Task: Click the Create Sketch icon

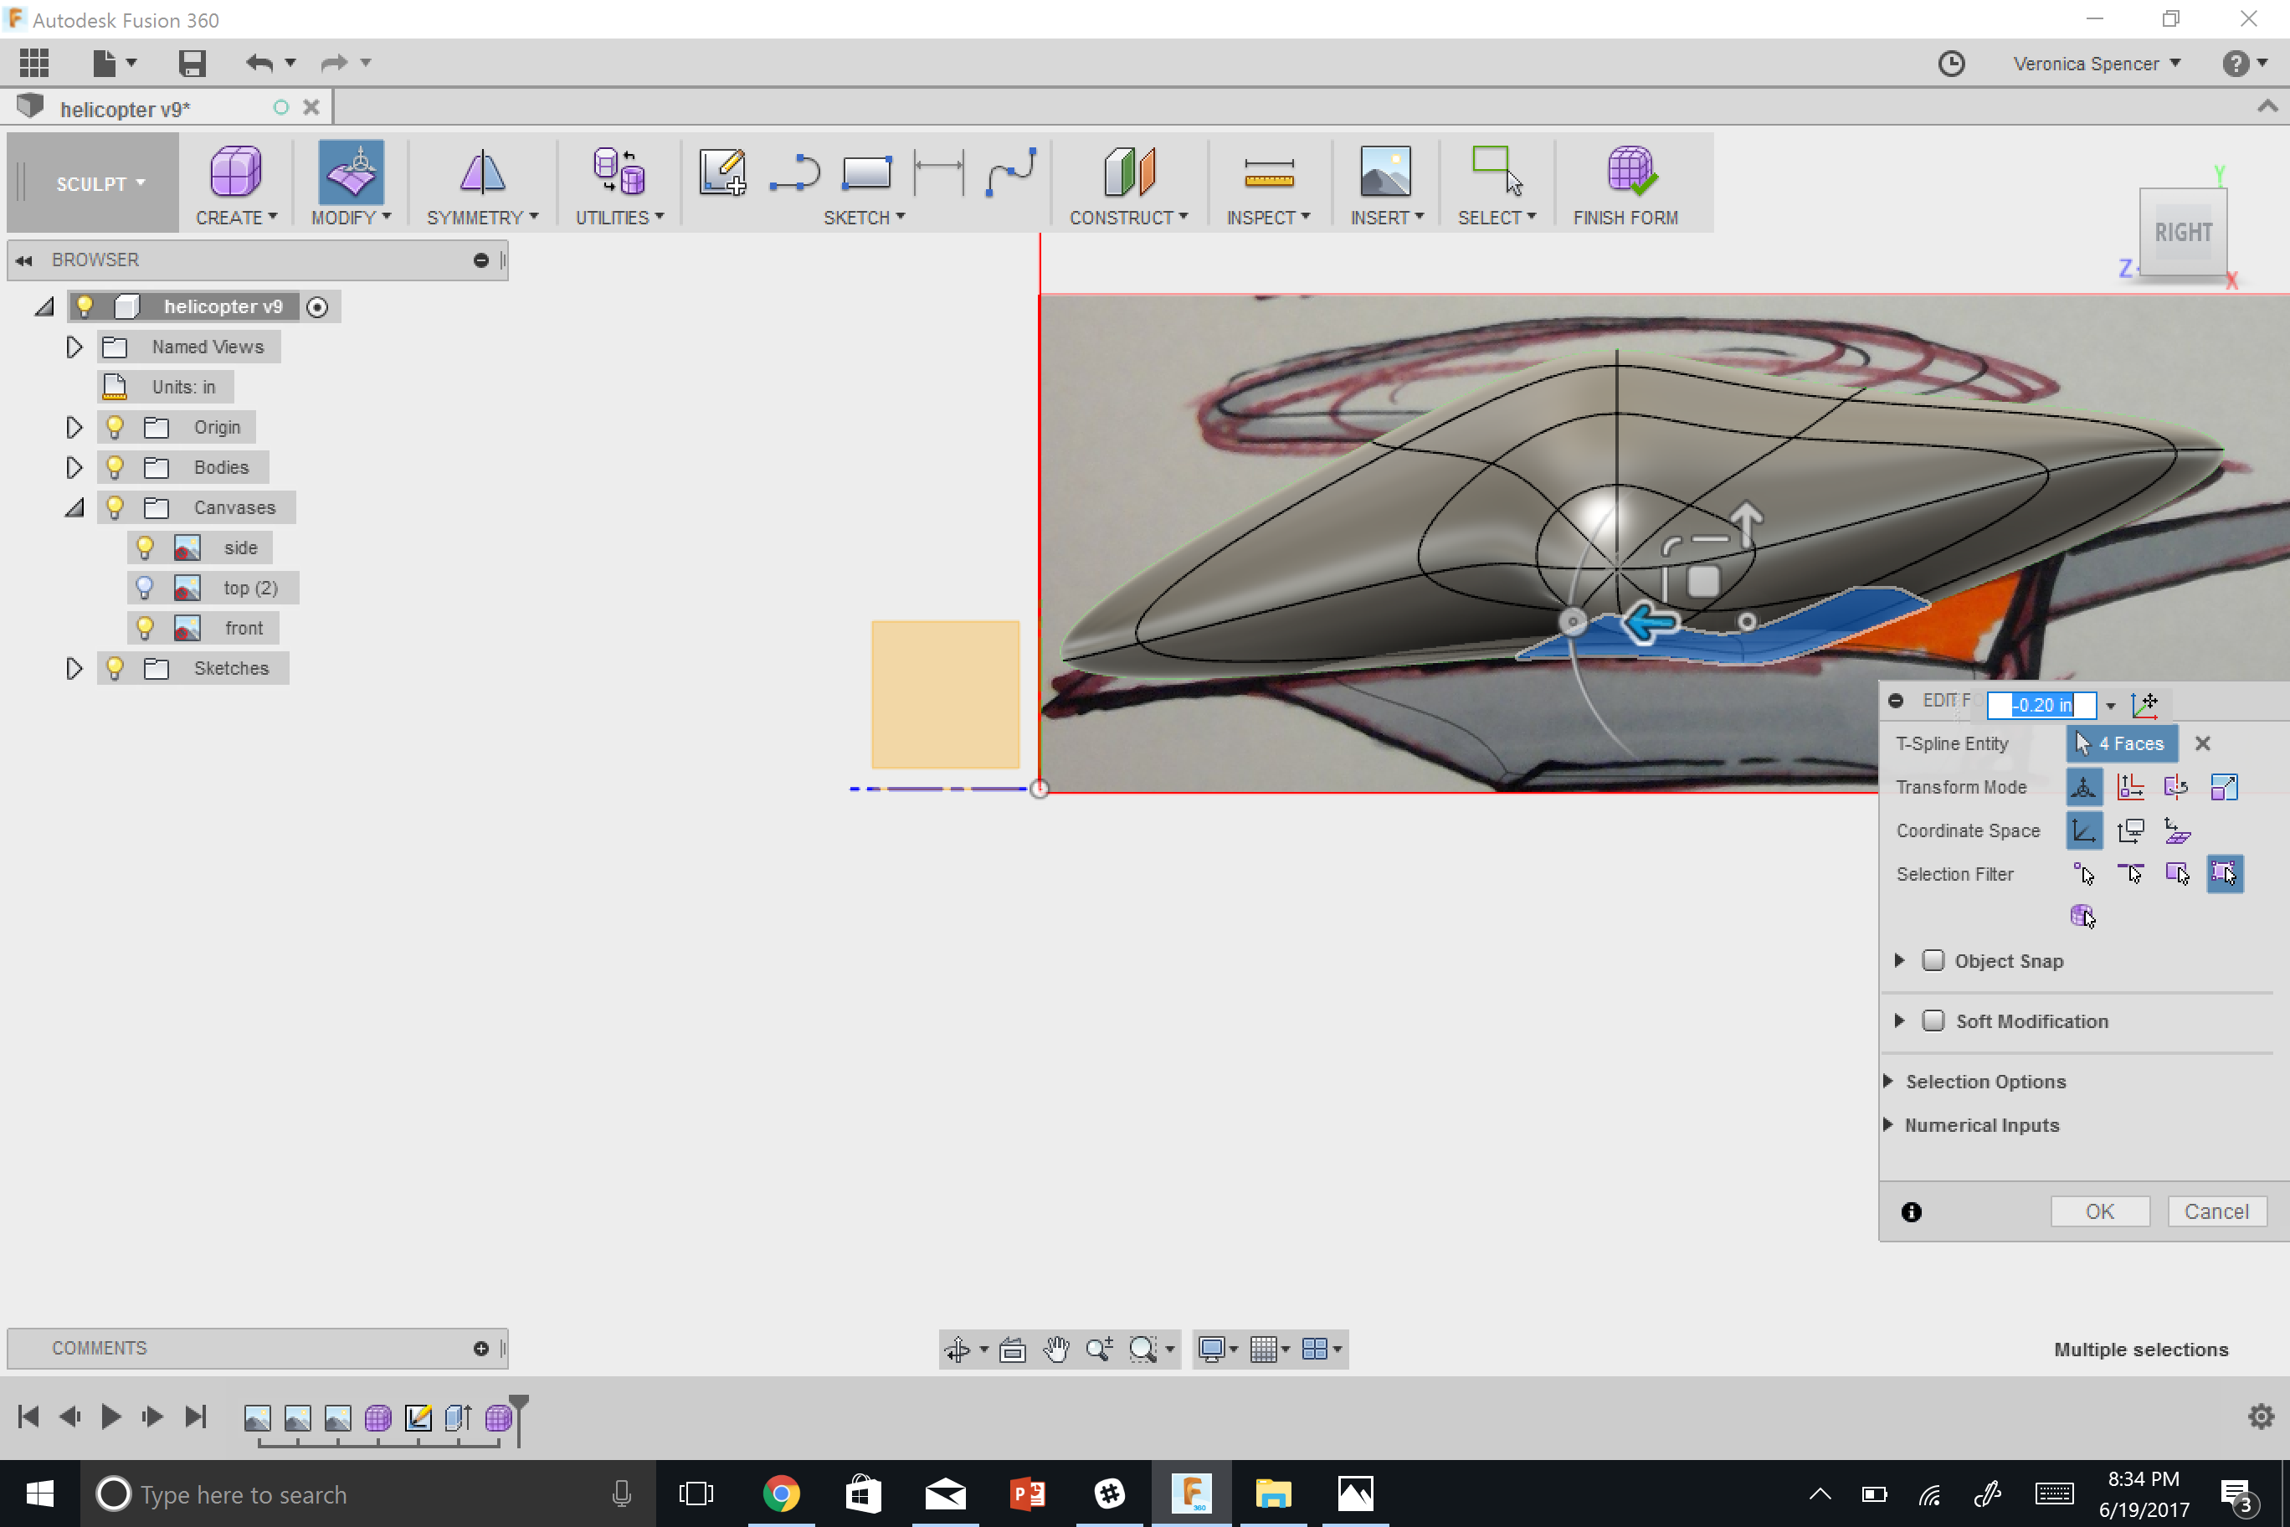Action: tap(722, 172)
